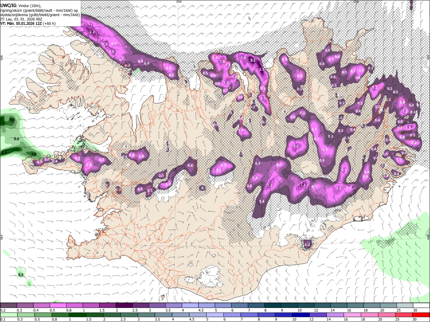Pick the white final swatch of the snow scale

coord(421,306)
